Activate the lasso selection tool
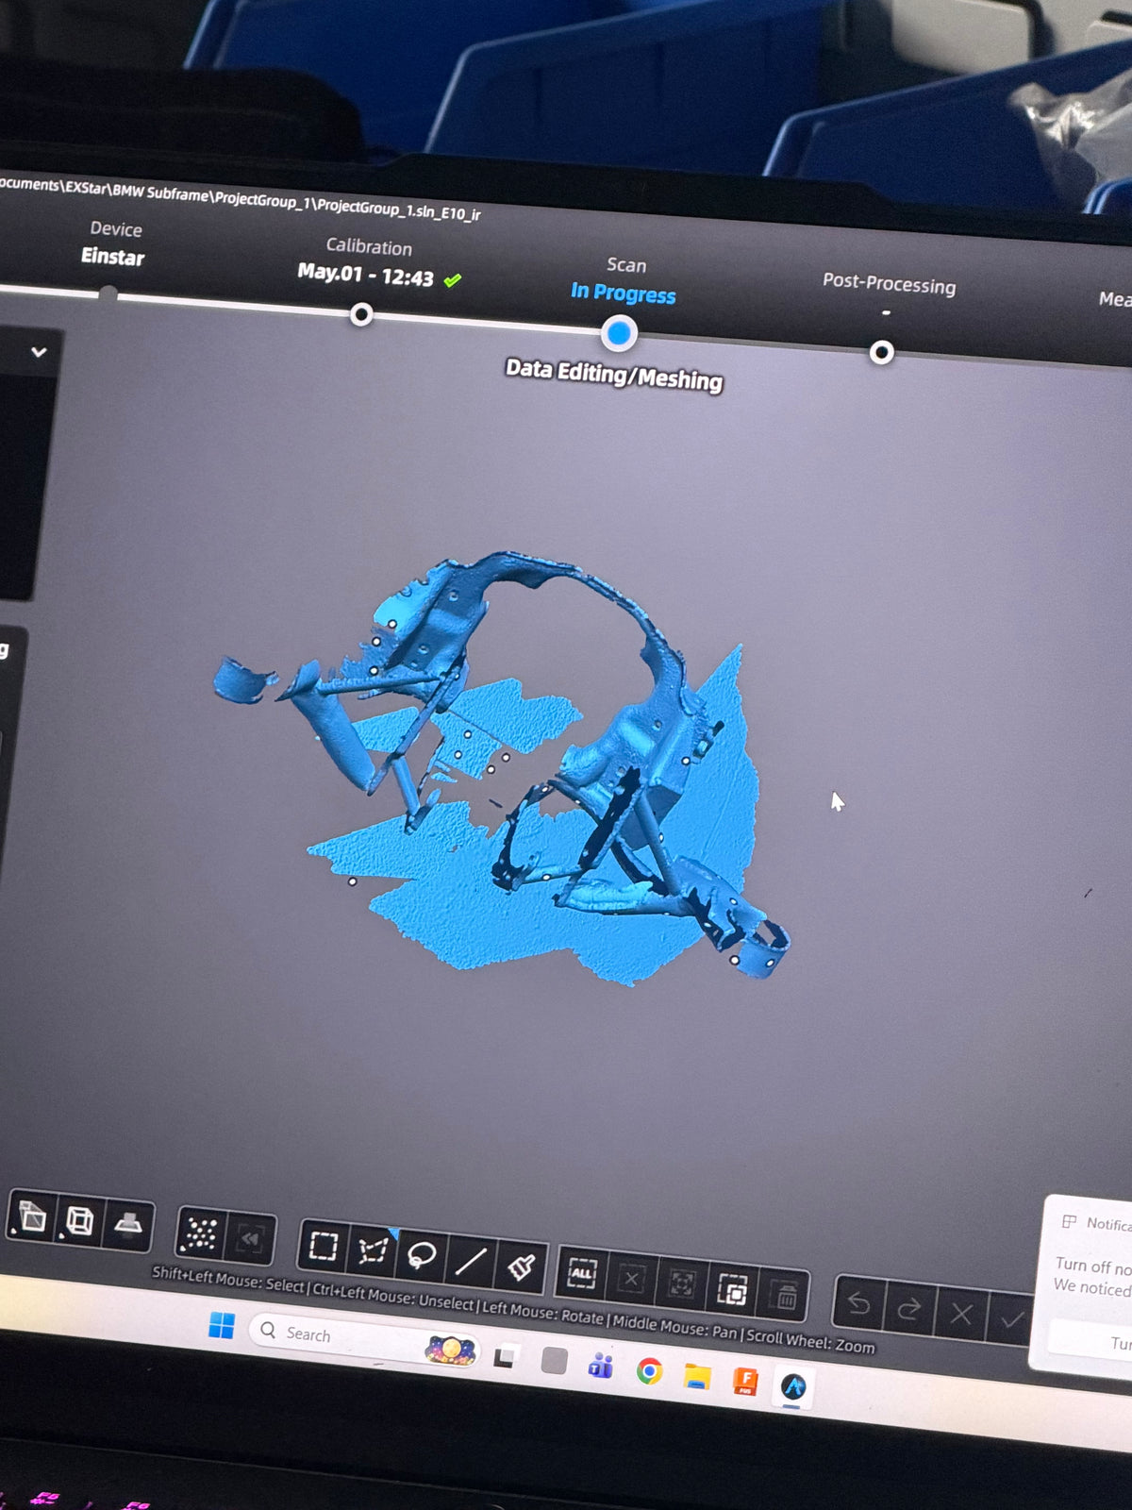The width and height of the screenshot is (1132, 1510). (x=421, y=1255)
